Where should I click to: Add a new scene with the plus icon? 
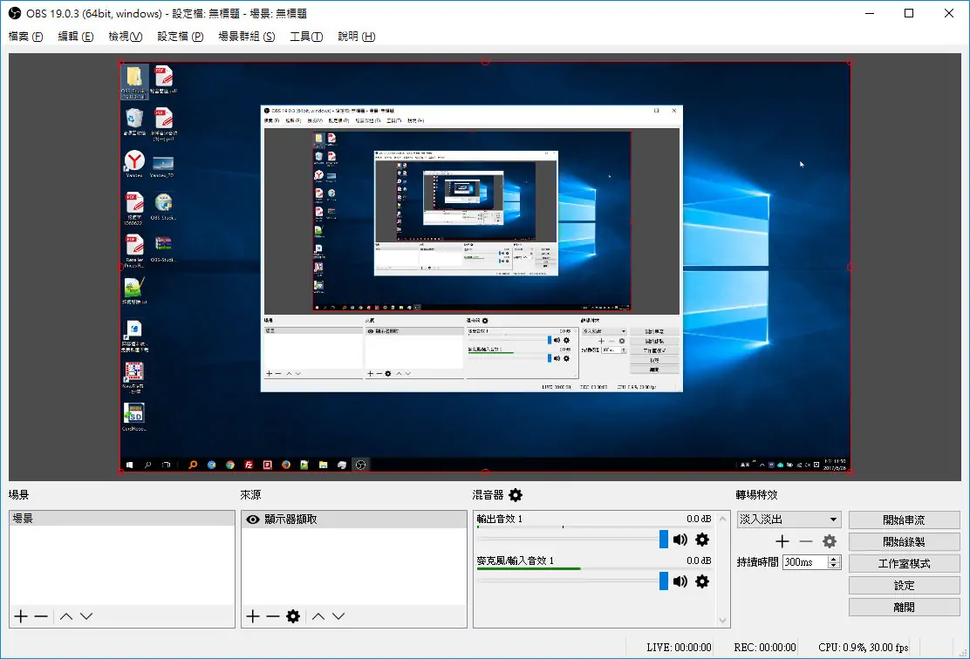coord(18,616)
